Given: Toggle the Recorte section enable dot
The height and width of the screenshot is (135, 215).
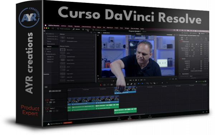Looking at the screenshot, I should (x=181, y=59).
